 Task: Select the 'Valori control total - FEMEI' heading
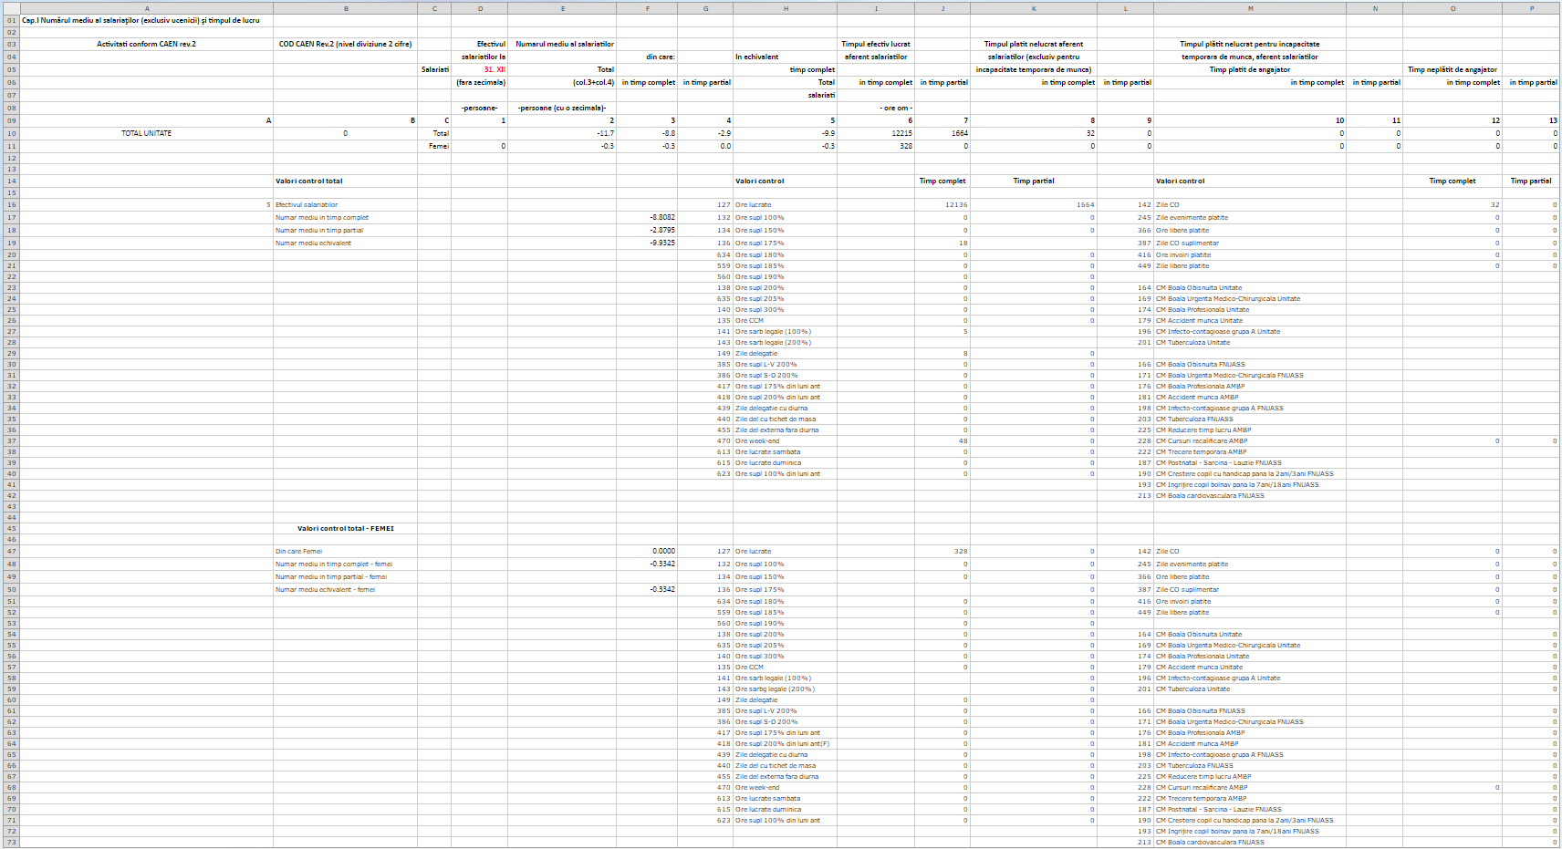pos(345,529)
